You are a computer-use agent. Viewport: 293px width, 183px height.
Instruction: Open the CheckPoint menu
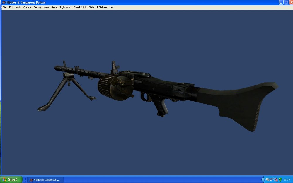pos(80,7)
